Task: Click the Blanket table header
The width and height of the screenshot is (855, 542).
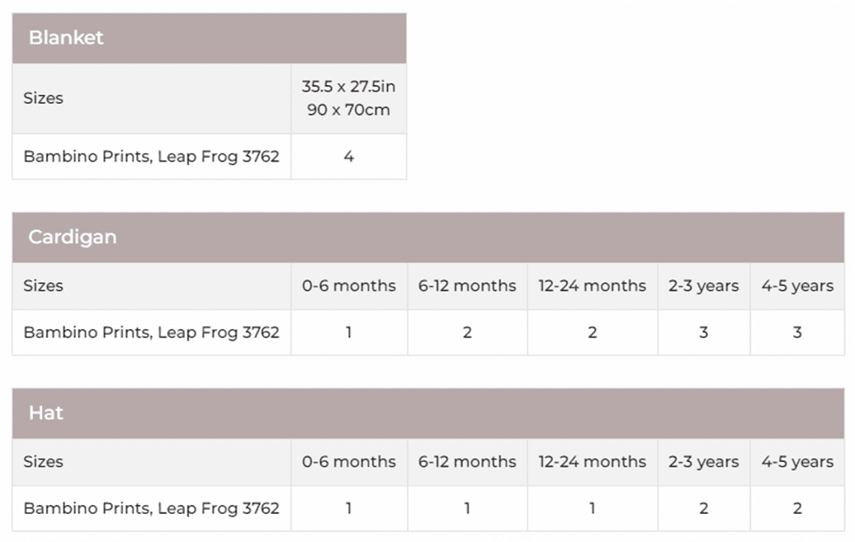Action: (x=66, y=38)
